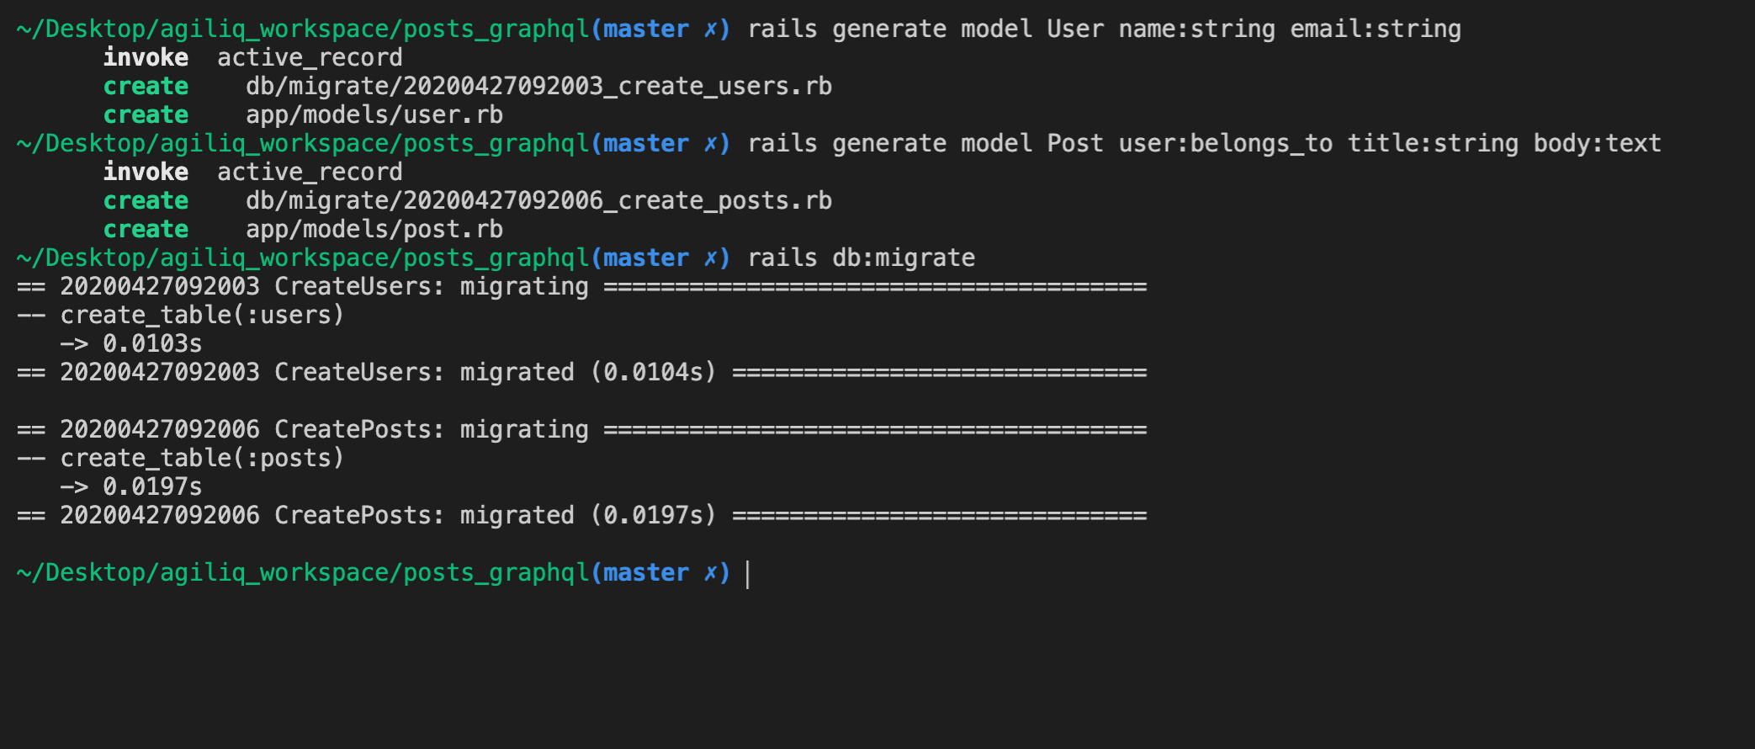Viewport: 1755px width, 749px height.
Task: Click the first 'invoke' keyword in the output
Action: tap(146, 57)
